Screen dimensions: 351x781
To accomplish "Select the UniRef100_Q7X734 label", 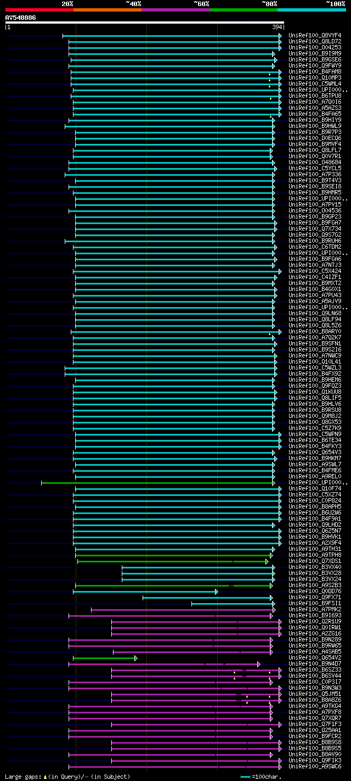I will point(315,228).
